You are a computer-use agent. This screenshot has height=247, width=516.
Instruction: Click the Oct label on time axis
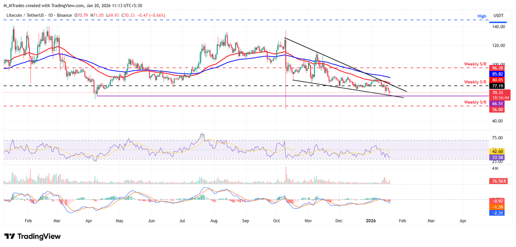(x=276, y=221)
